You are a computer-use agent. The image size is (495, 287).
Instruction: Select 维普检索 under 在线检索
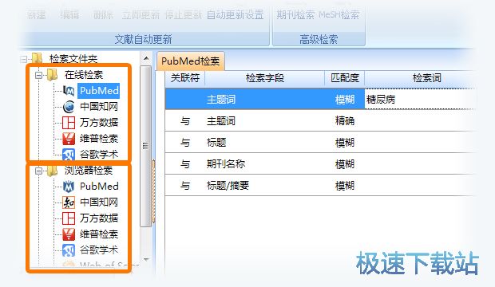(99, 139)
